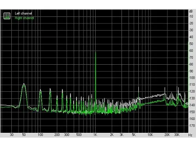Screen dimensions: 196x147
Task: Click the dB unit label
Action: 191,11
